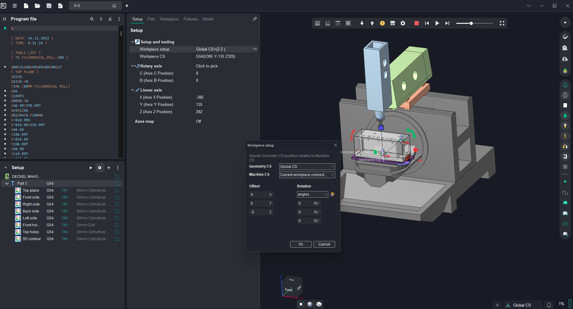Open the search in Program file panel
The width and height of the screenshot is (573, 309).
point(92,19)
